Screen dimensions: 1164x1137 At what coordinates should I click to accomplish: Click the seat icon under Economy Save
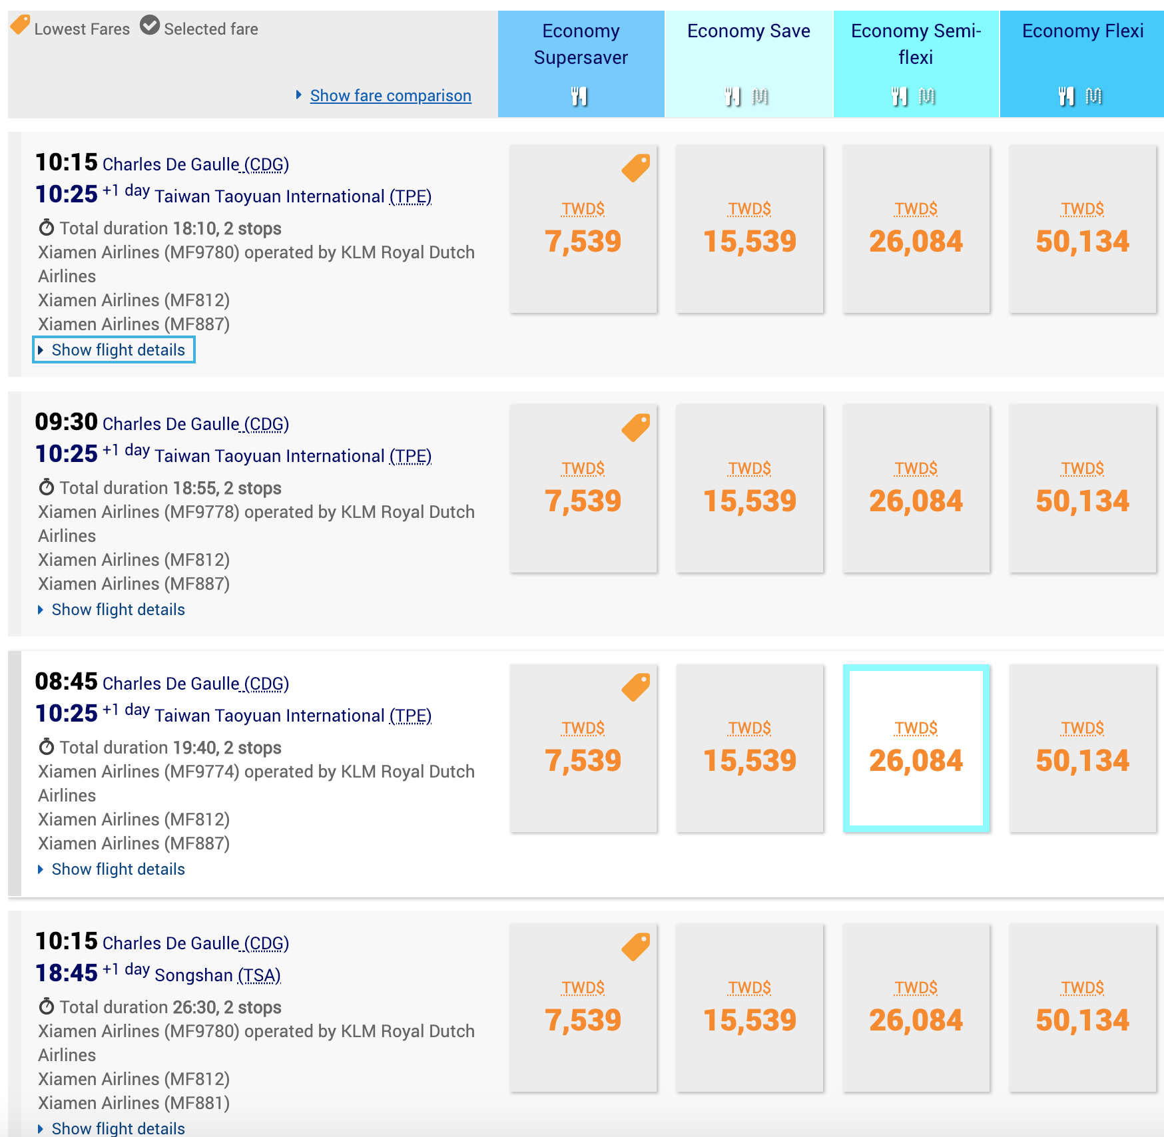point(760,97)
